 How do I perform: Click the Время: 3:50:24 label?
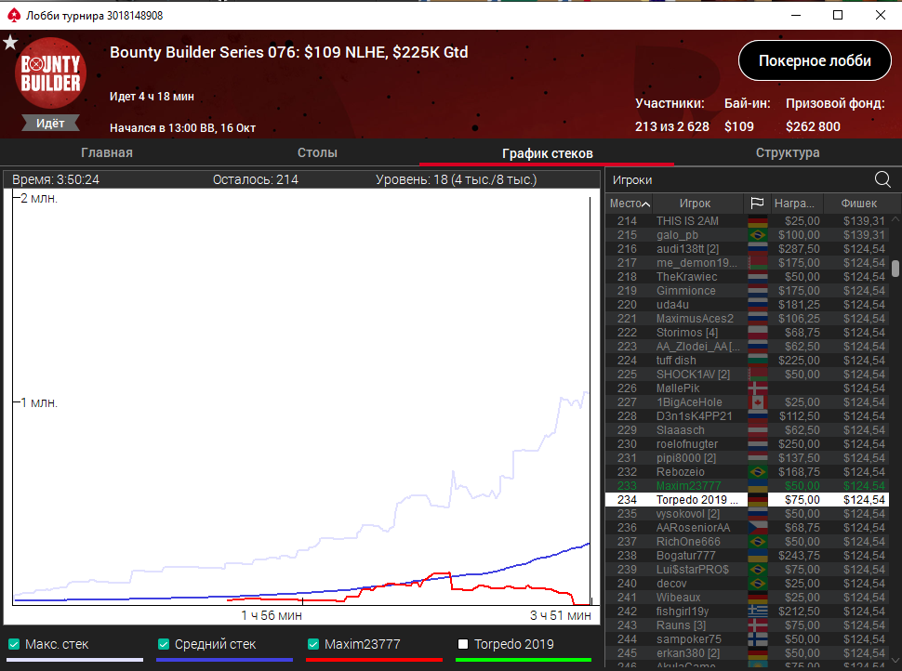click(56, 180)
